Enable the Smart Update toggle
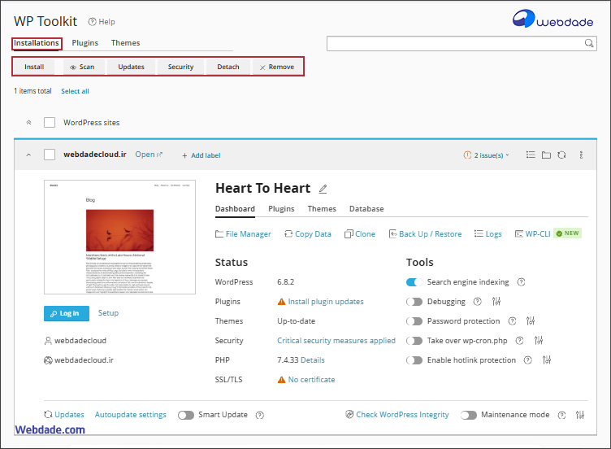 [x=186, y=415]
